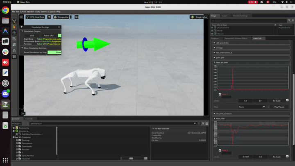This screenshot has width=295, height=166.
Task: Collapse the Simulation Settings panel header triangle
Action: coord(22,27)
